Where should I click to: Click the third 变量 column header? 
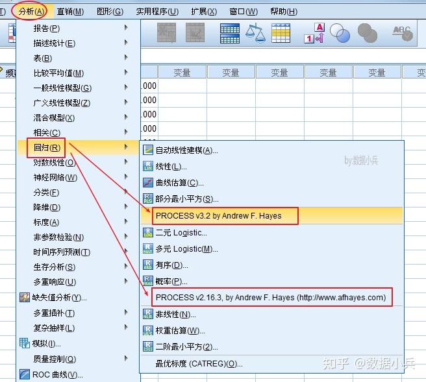pos(279,72)
